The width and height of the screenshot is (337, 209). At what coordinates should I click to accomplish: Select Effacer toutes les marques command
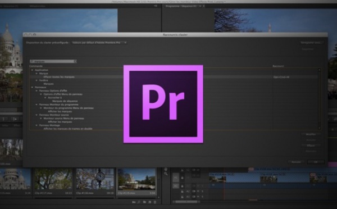pos(59,77)
